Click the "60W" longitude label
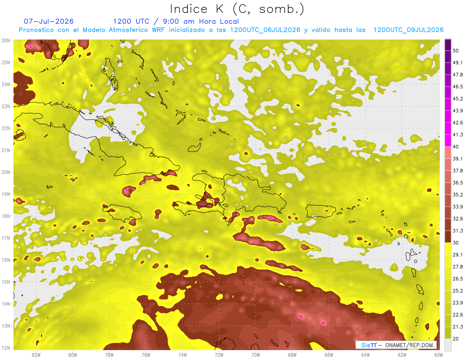Screen dimensions: 466x360 pyautogui.click(x=438, y=355)
